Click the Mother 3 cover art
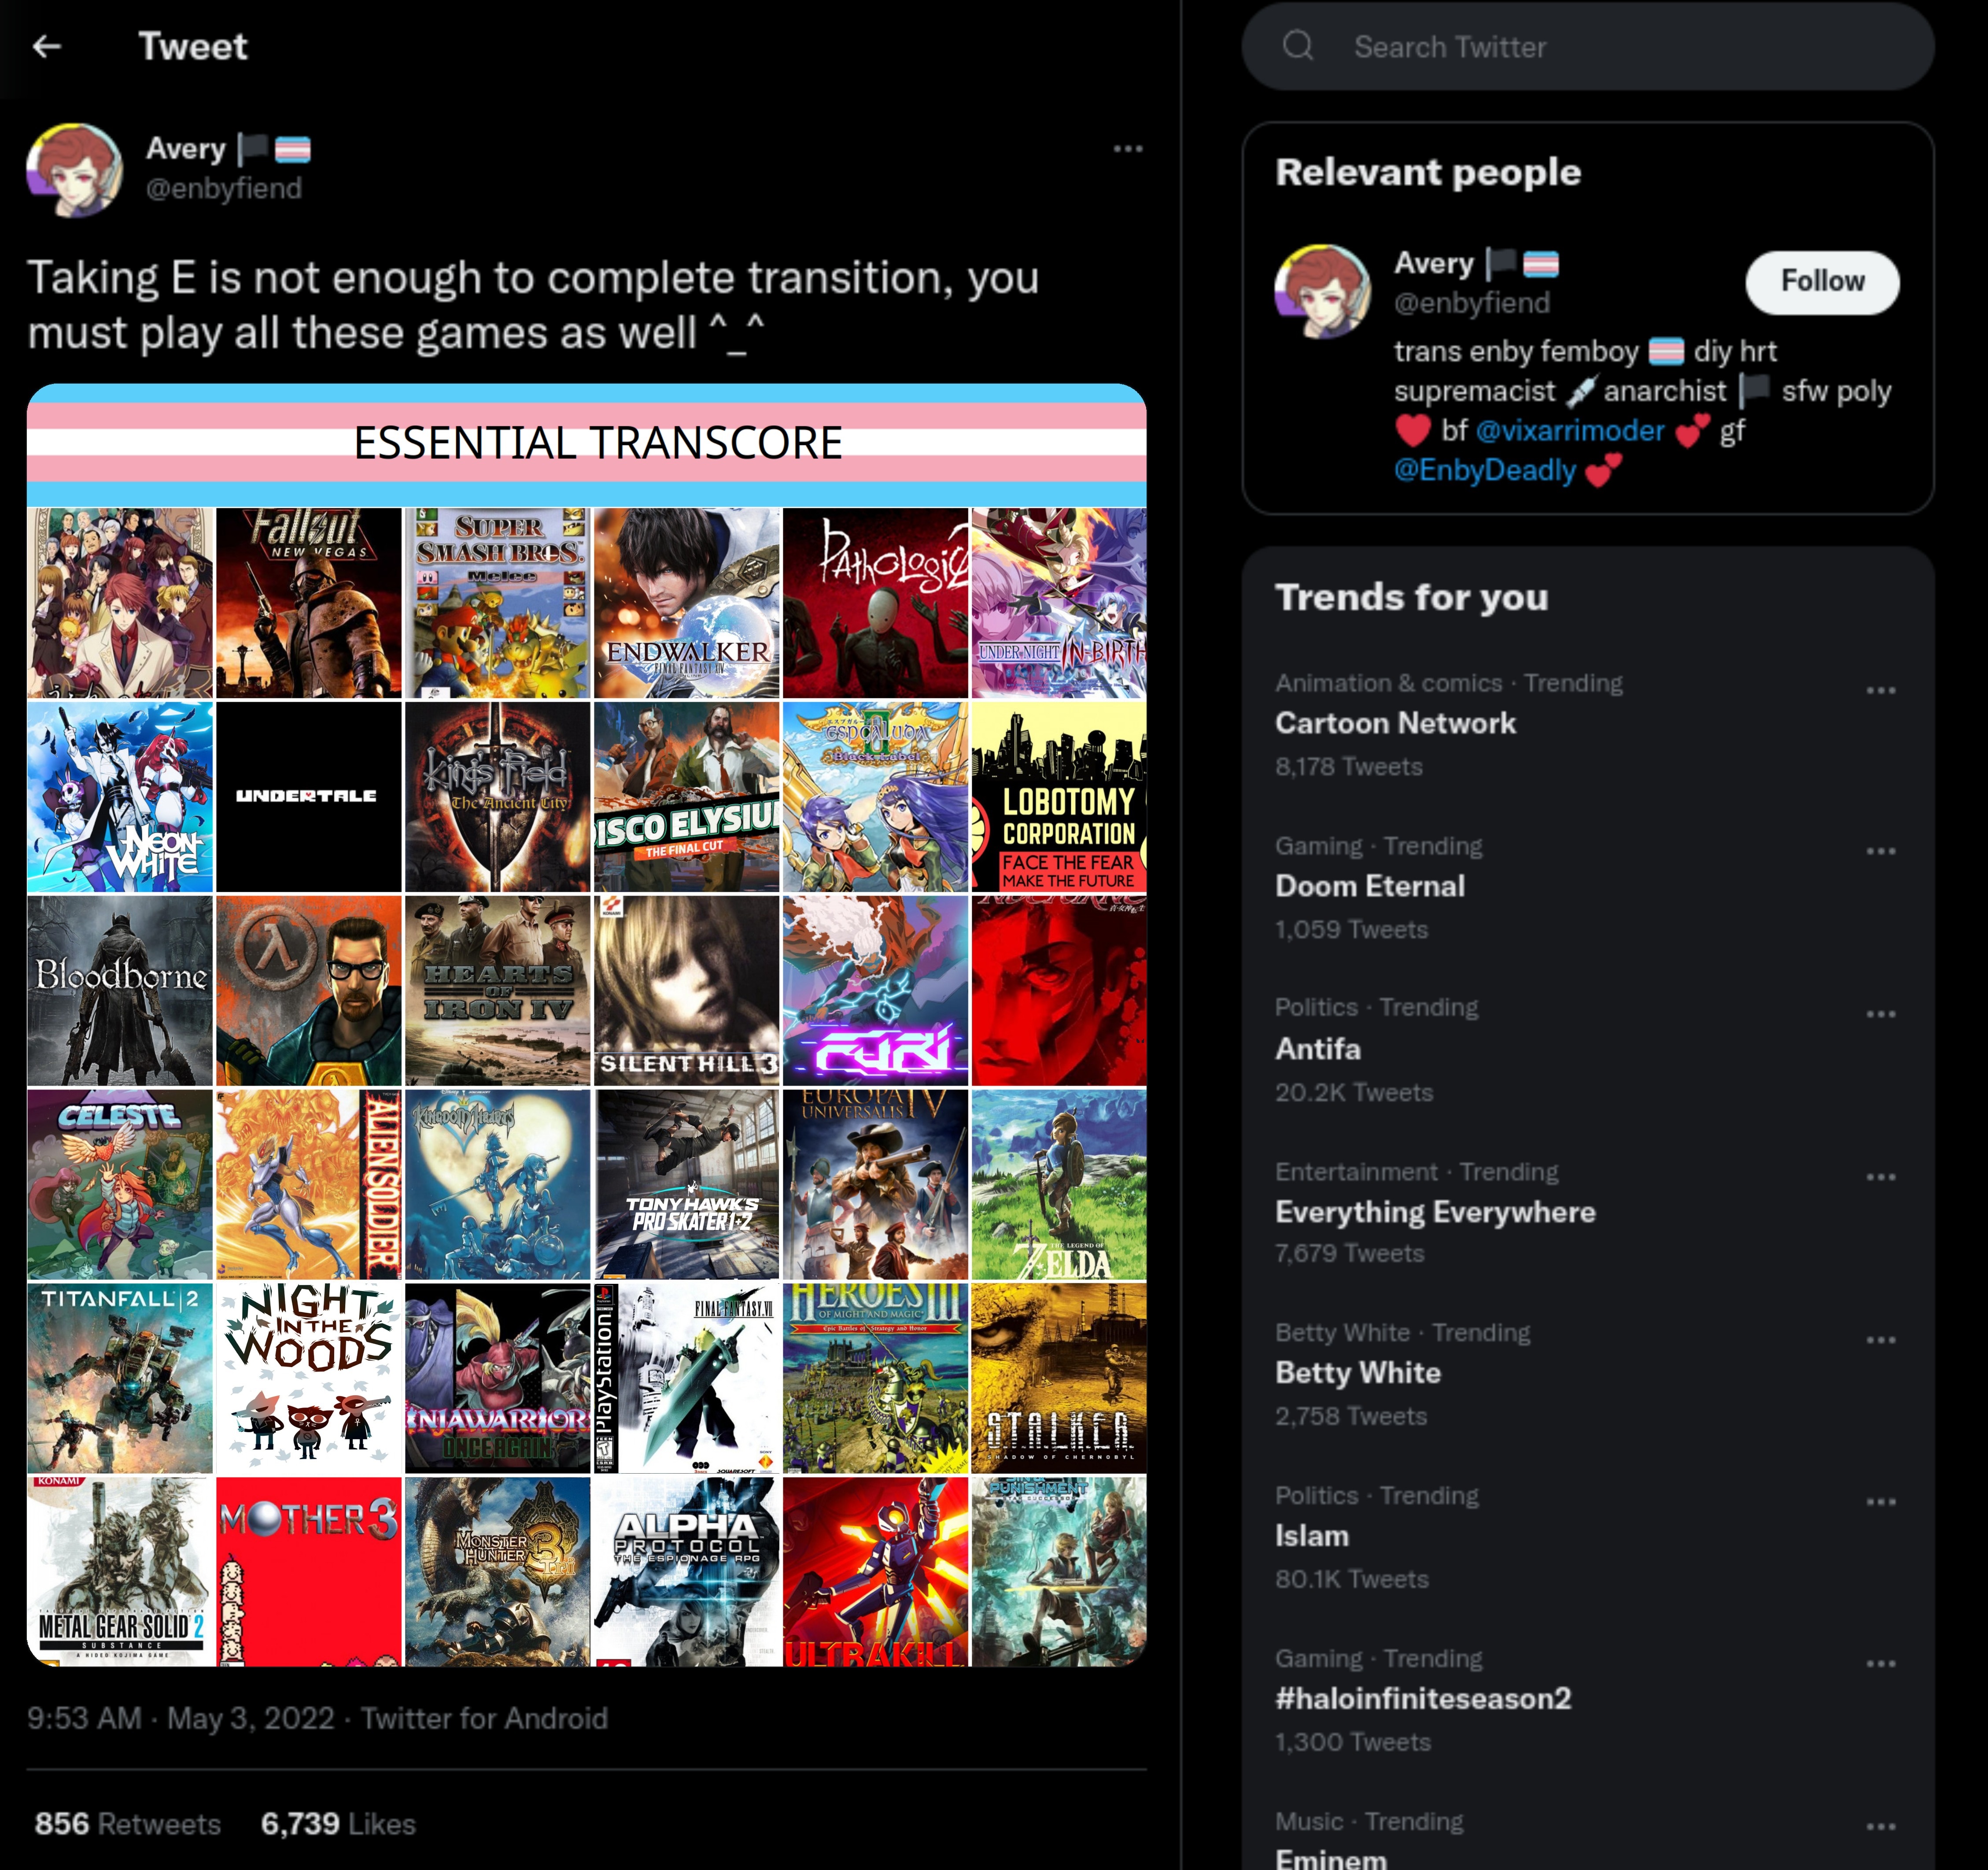The width and height of the screenshot is (1988, 1870). coord(308,1571)
